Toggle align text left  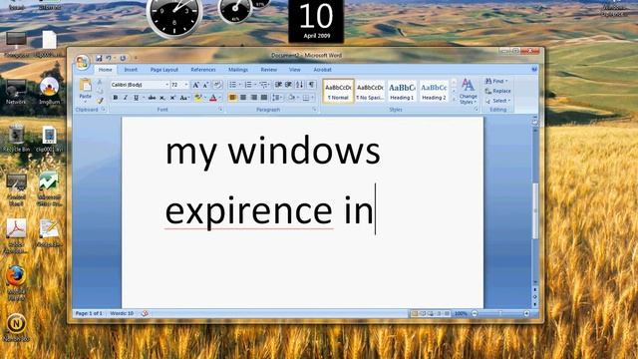[x=232, y=98]
